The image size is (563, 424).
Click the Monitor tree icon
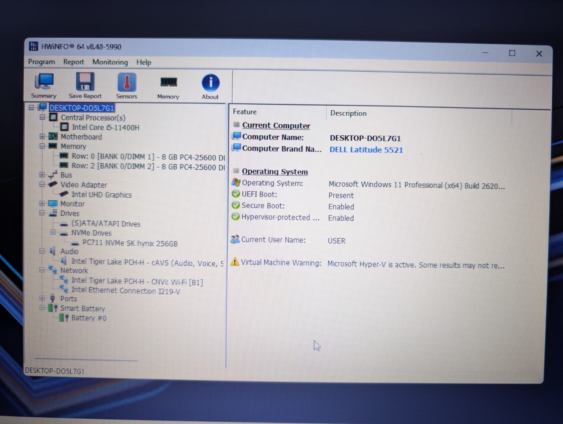click(53, 203)
